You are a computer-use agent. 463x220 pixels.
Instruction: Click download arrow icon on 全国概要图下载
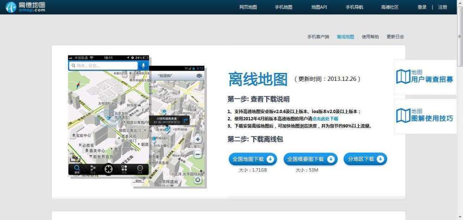(331, 159)
